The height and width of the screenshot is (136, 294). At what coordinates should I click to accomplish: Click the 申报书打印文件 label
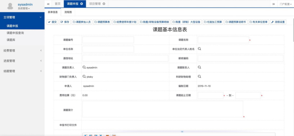pyautogui.click(x=68, y=125)
